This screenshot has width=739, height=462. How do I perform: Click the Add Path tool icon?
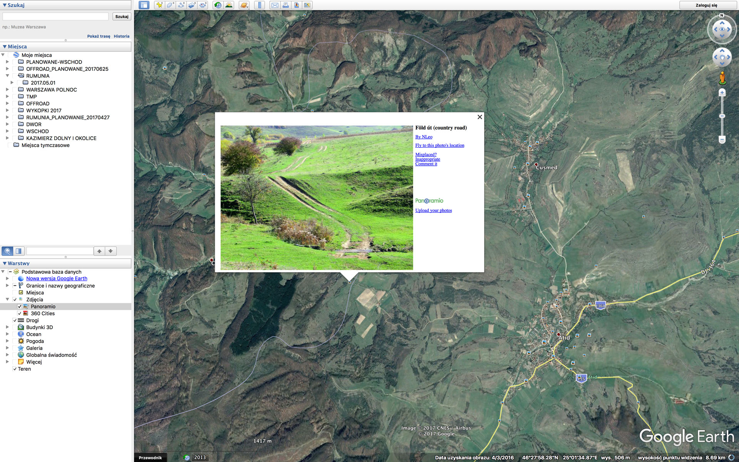coord(181,5)
